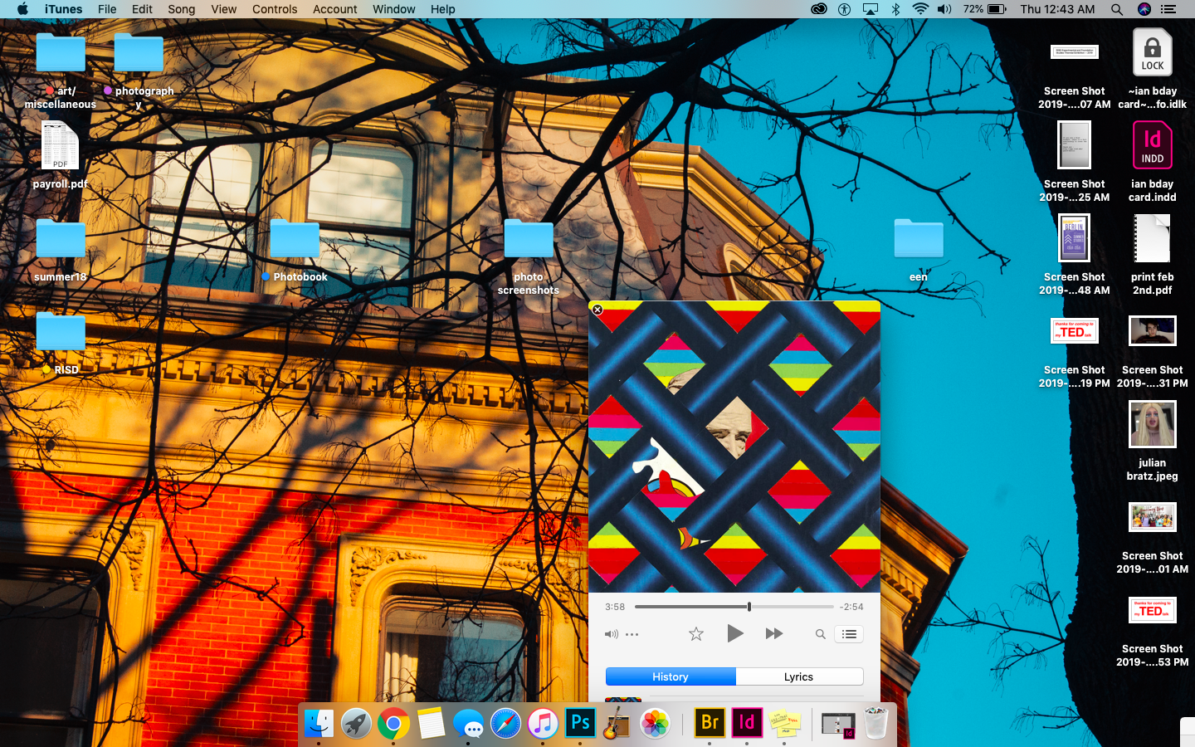Switch to the Lyrics tab
This screenshot has height=747, width=1195.
click(799, 676)
